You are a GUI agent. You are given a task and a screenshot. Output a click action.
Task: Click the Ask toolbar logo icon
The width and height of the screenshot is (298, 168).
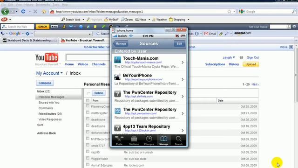(4, 20)
